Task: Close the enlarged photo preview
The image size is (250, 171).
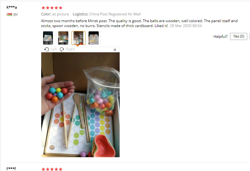Action: click(x=115, y=50)
